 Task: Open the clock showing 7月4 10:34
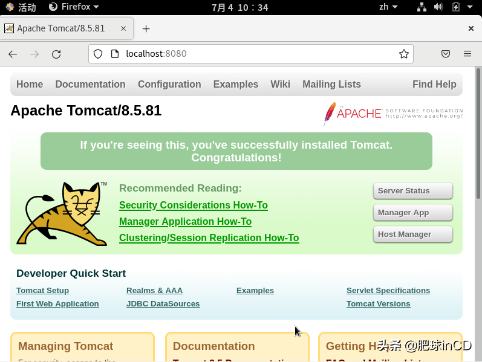coord(239,7)
